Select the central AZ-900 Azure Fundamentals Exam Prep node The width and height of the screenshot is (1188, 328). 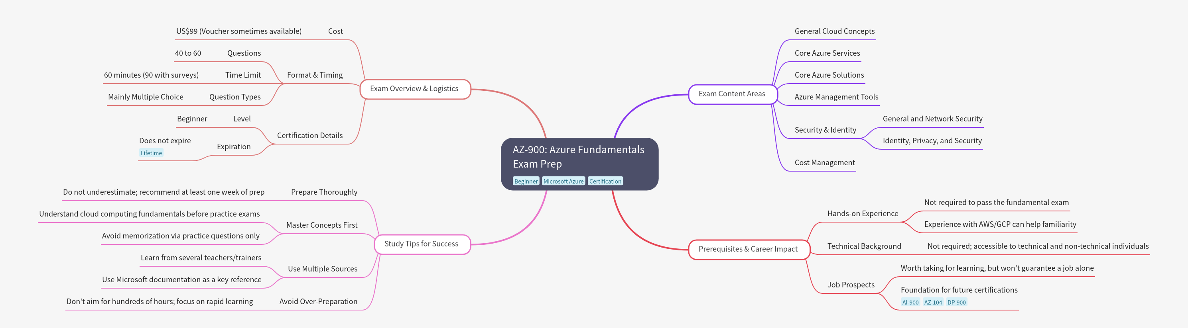(579, 164)
